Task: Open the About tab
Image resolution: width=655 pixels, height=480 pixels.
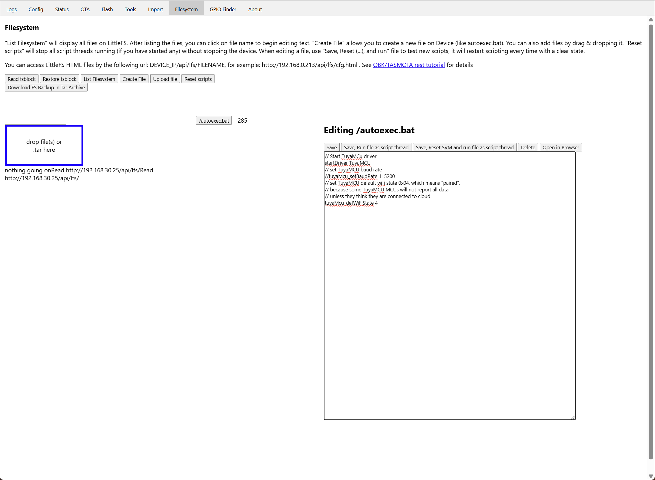Action: point(255,9)
